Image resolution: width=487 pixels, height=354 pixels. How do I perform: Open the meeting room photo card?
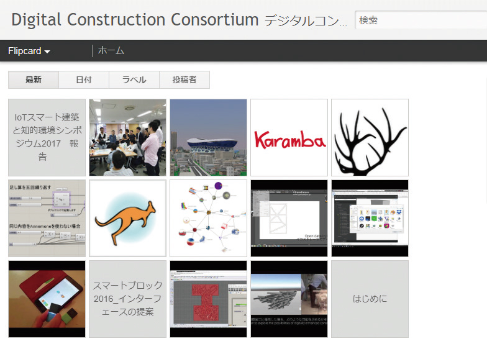128,138
